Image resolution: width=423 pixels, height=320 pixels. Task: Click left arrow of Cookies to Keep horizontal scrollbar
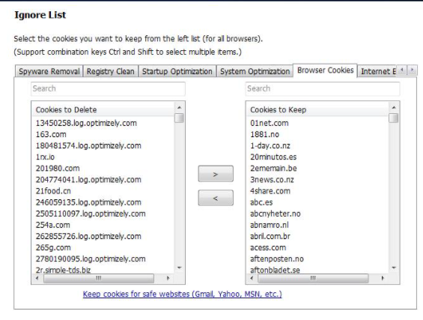pyautogui.click(x=252, y=278)
